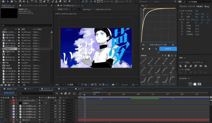Click the current timecode display in timeline
Viewport: 212px width, 123px height.
click(9, 93)
